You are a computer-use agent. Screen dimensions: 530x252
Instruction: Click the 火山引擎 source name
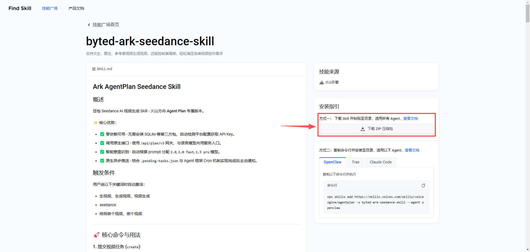pyautogui.click(x=332, y=82)
